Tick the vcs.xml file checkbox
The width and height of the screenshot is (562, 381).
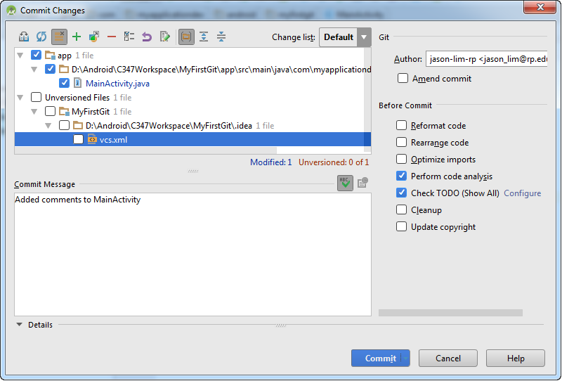pos(79,140)
